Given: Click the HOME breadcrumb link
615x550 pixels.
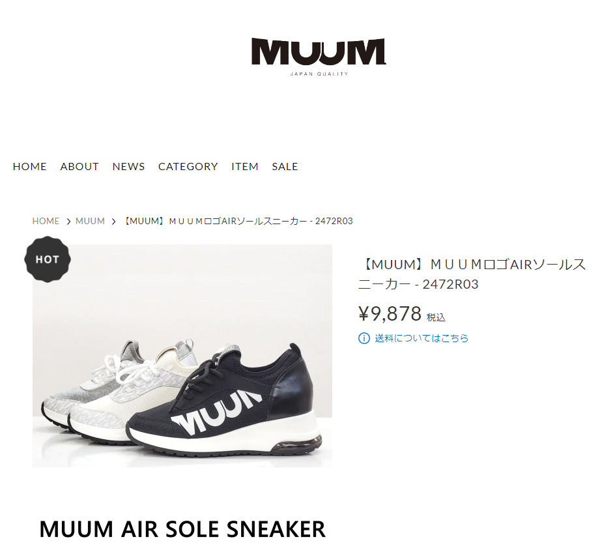Looking at the screenshot, I should tap(46, 222).
